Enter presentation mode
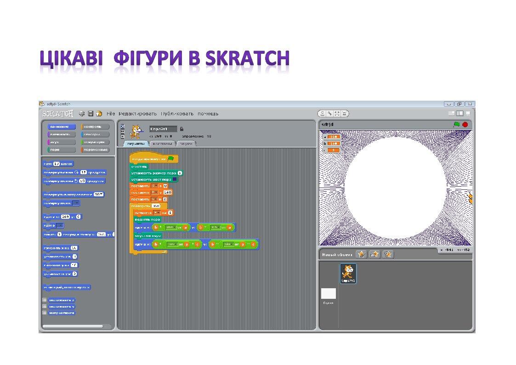This screenshot has height=365, width=516. click(x=468, y=113)
